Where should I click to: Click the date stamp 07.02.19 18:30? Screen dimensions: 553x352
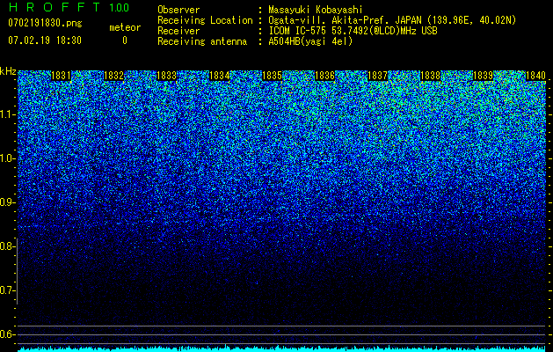click(x=45, y=40)
